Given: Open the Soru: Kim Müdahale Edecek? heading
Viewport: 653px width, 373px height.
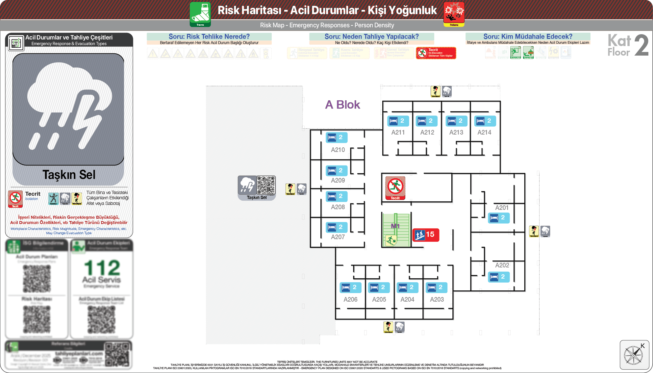Looking at the screenshot, I should coord(528,37).
